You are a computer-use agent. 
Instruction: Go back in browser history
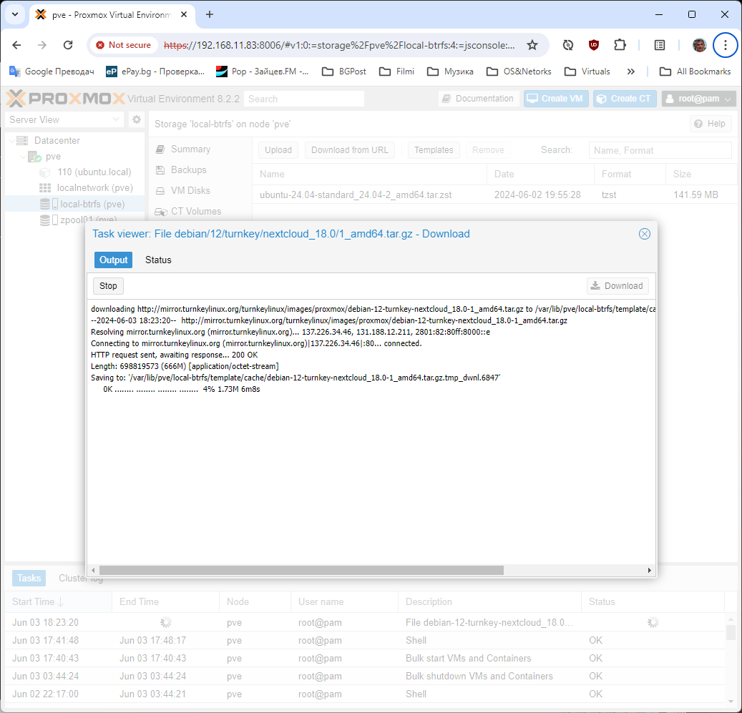click(x=16, y=45)
